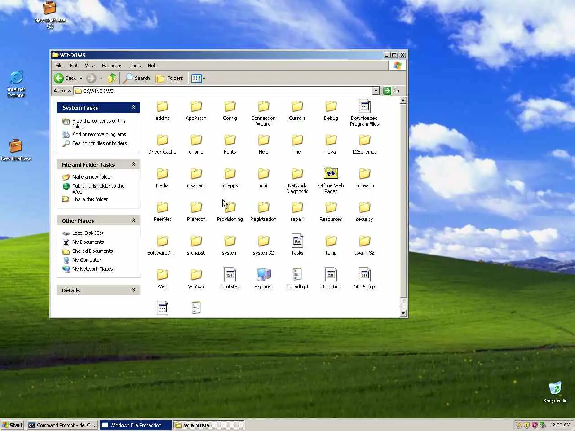Select the Recycle Bin desktop icon
The width and height of the screenshot is (575, 431).
[x=555, y=392]
